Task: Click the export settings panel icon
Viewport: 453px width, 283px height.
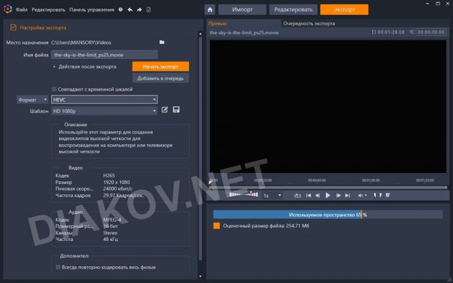Action: (x=14, y=27)
